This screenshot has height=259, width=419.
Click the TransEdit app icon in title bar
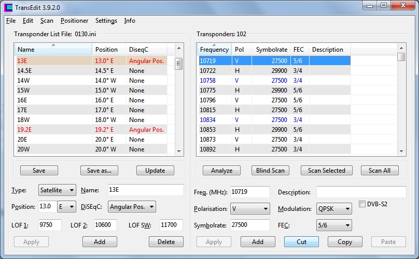click(x=8, y=7)
